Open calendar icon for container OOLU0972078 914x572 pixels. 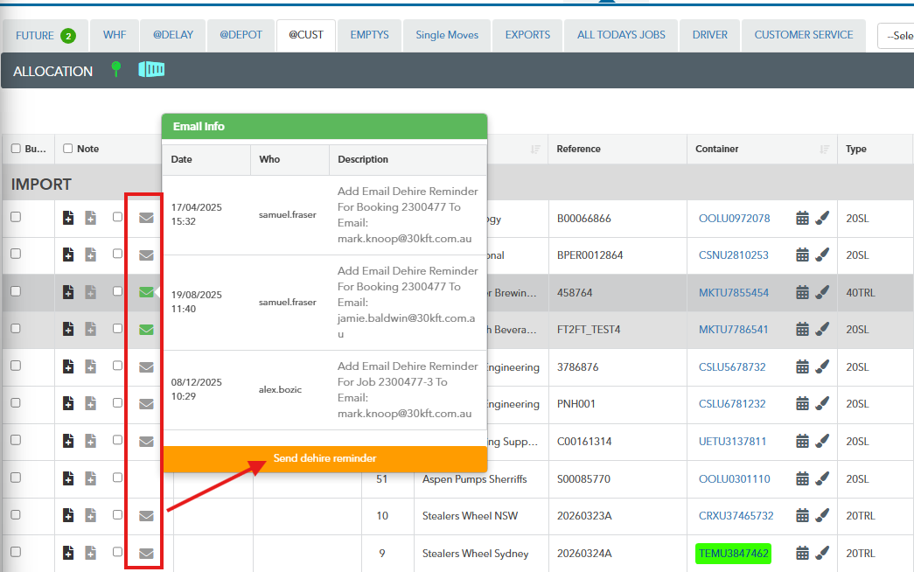pos(802,218)
